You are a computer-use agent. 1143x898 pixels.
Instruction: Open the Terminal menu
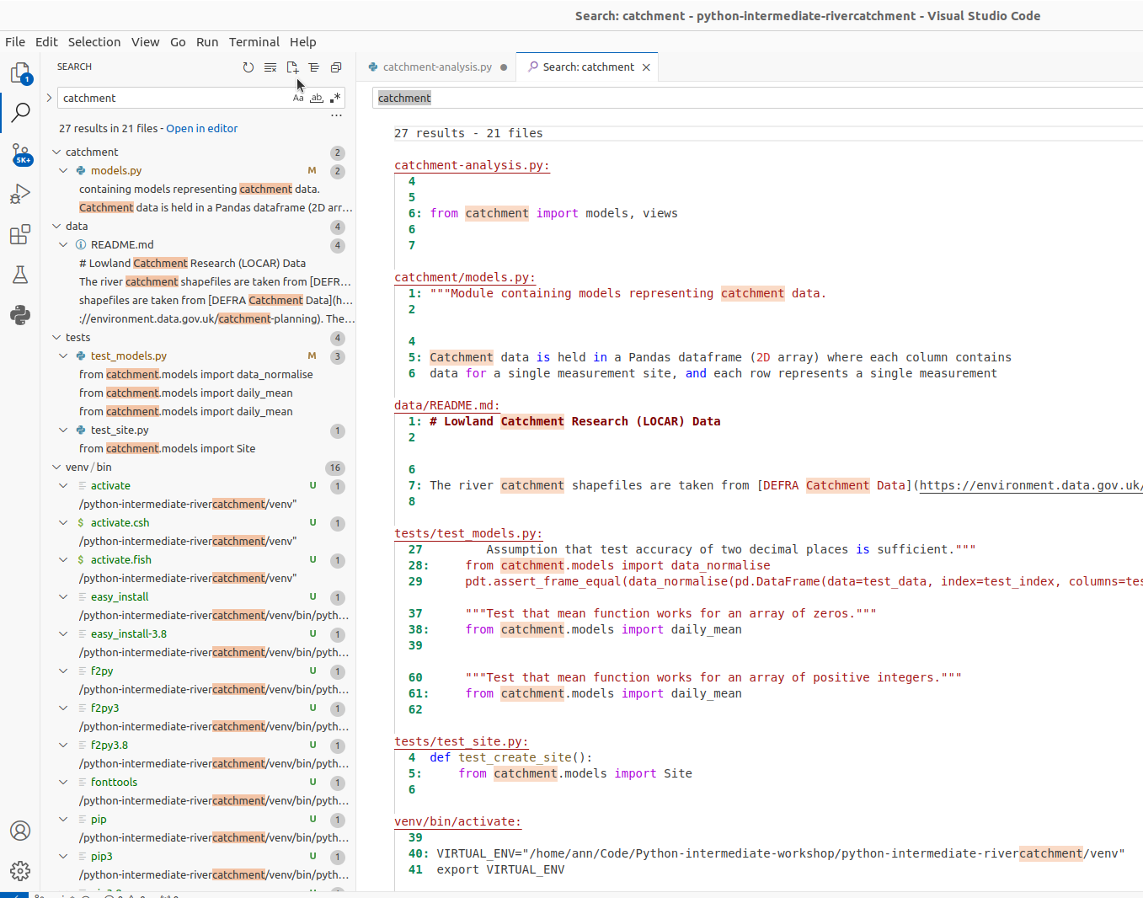click(x=254, y=42)
